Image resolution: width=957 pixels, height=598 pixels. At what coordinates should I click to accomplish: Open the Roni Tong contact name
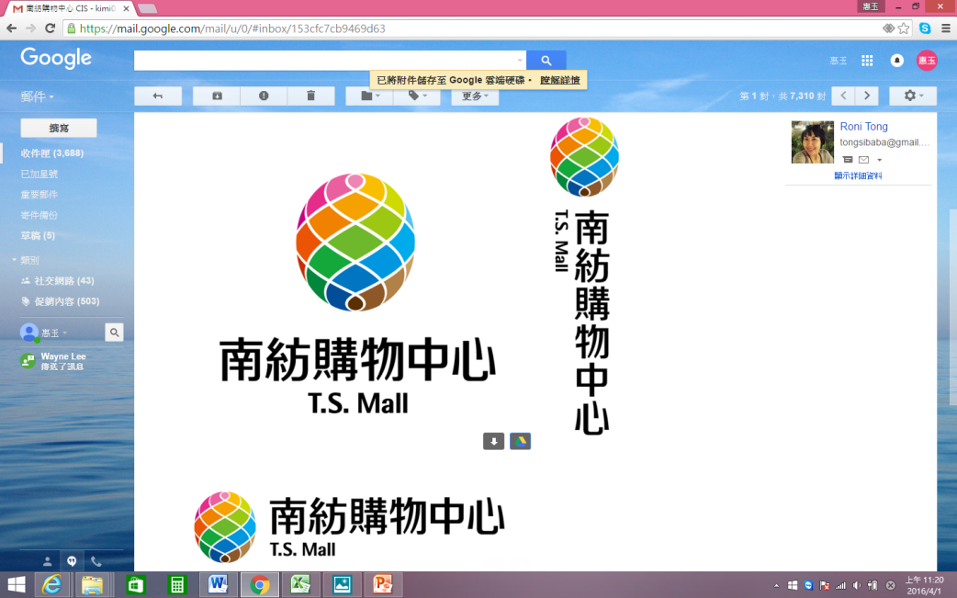pos(863,127)
